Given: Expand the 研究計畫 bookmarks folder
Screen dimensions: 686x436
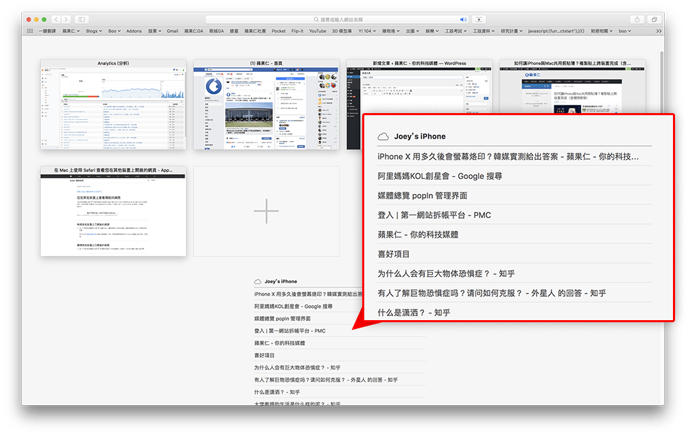Looking at the screenshot, I should point(512,31).
